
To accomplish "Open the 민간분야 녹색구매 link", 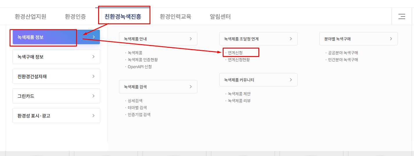I will pos(343,60).
